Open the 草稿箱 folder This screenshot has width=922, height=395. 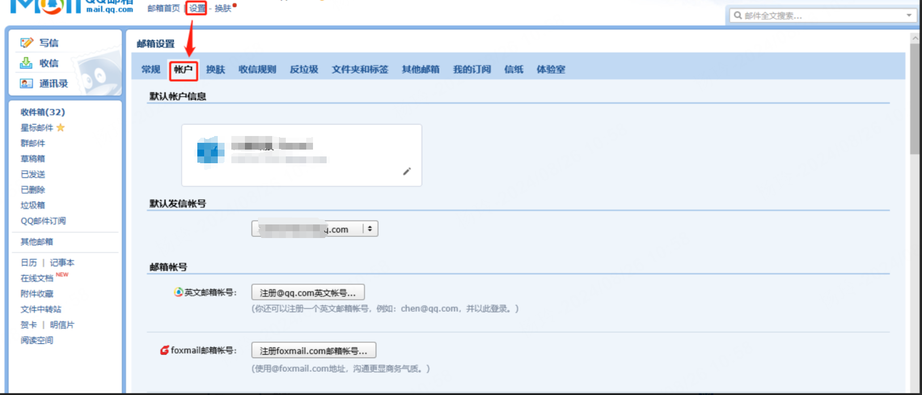tap(33, 159)
